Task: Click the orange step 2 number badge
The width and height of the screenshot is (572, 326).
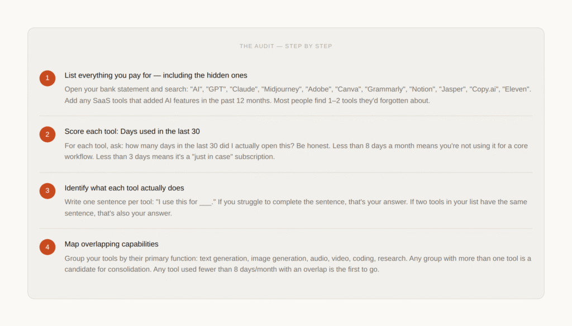Action: 47,135
